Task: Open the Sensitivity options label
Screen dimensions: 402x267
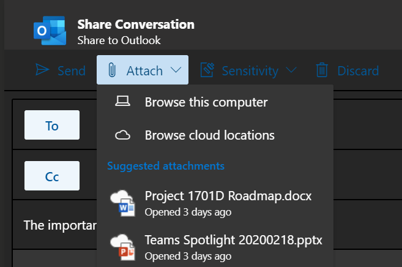Action: pos(250,71)
